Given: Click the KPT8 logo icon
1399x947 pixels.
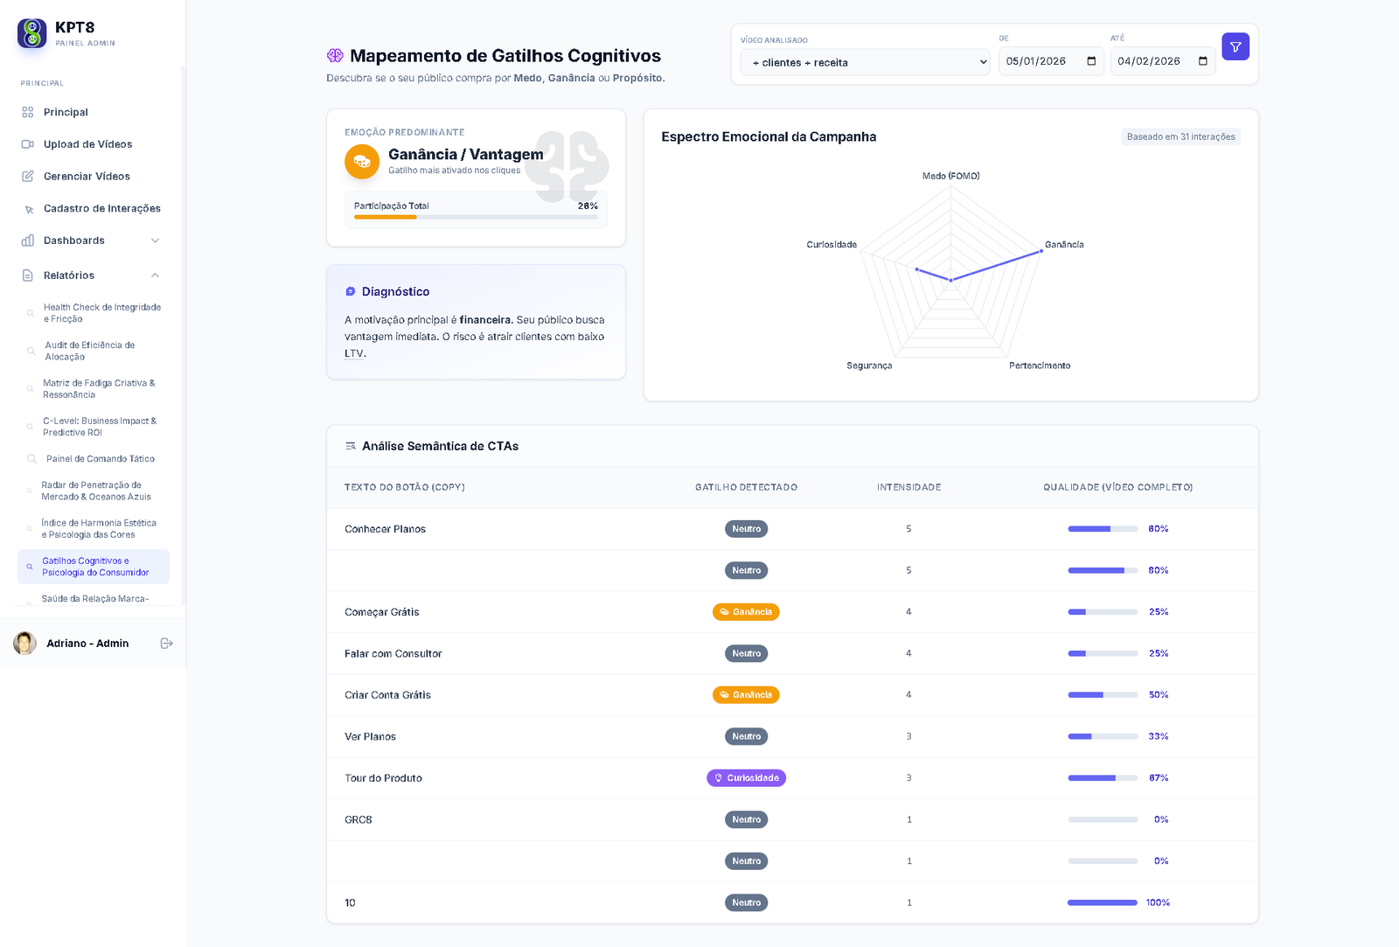Looking at the screenshot, I should [x=32, y=33].
